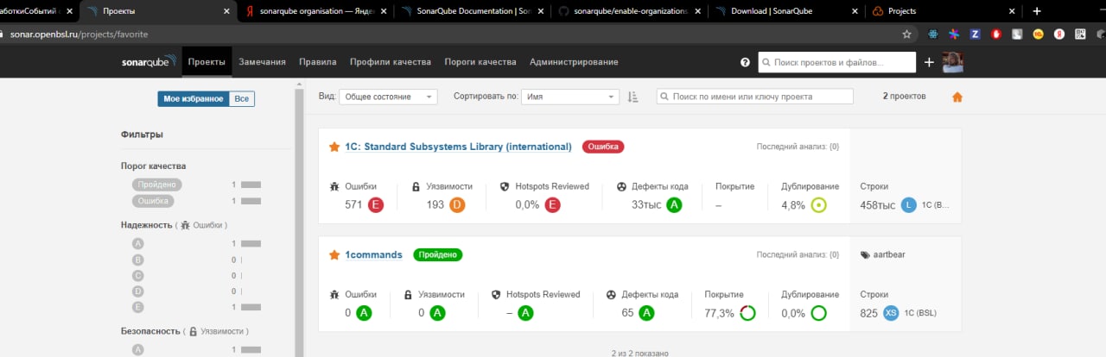1106x357 pixels.
Task: Click the coverage donut next to 77,3%
Action: [x=748, y=313]
